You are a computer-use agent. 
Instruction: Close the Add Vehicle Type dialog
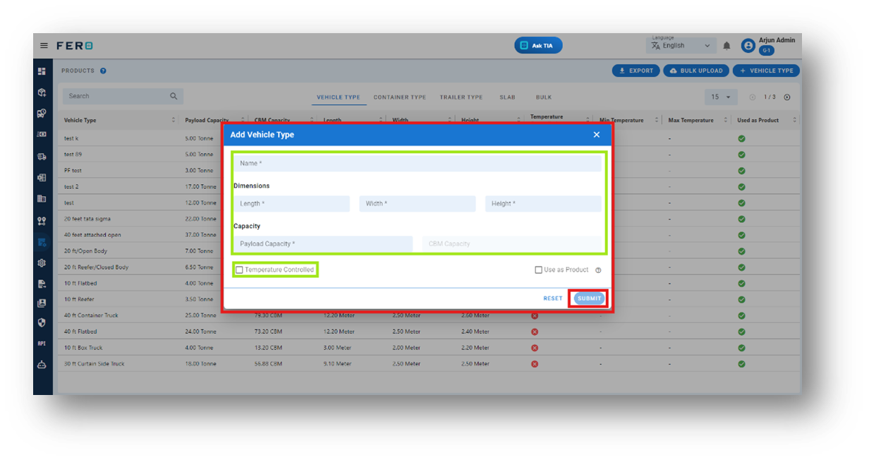click(596, 135)
